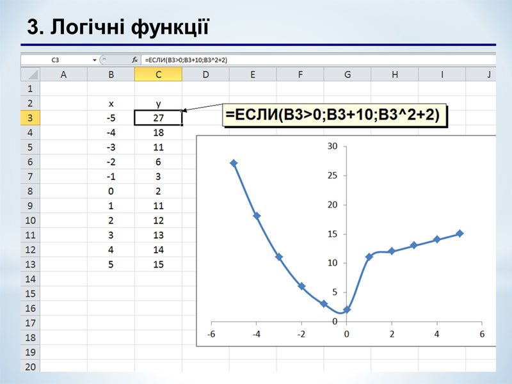Viewport: 512px width, 384px height.
Task: Click cell C13 containing 15
Action: [158, 264]
